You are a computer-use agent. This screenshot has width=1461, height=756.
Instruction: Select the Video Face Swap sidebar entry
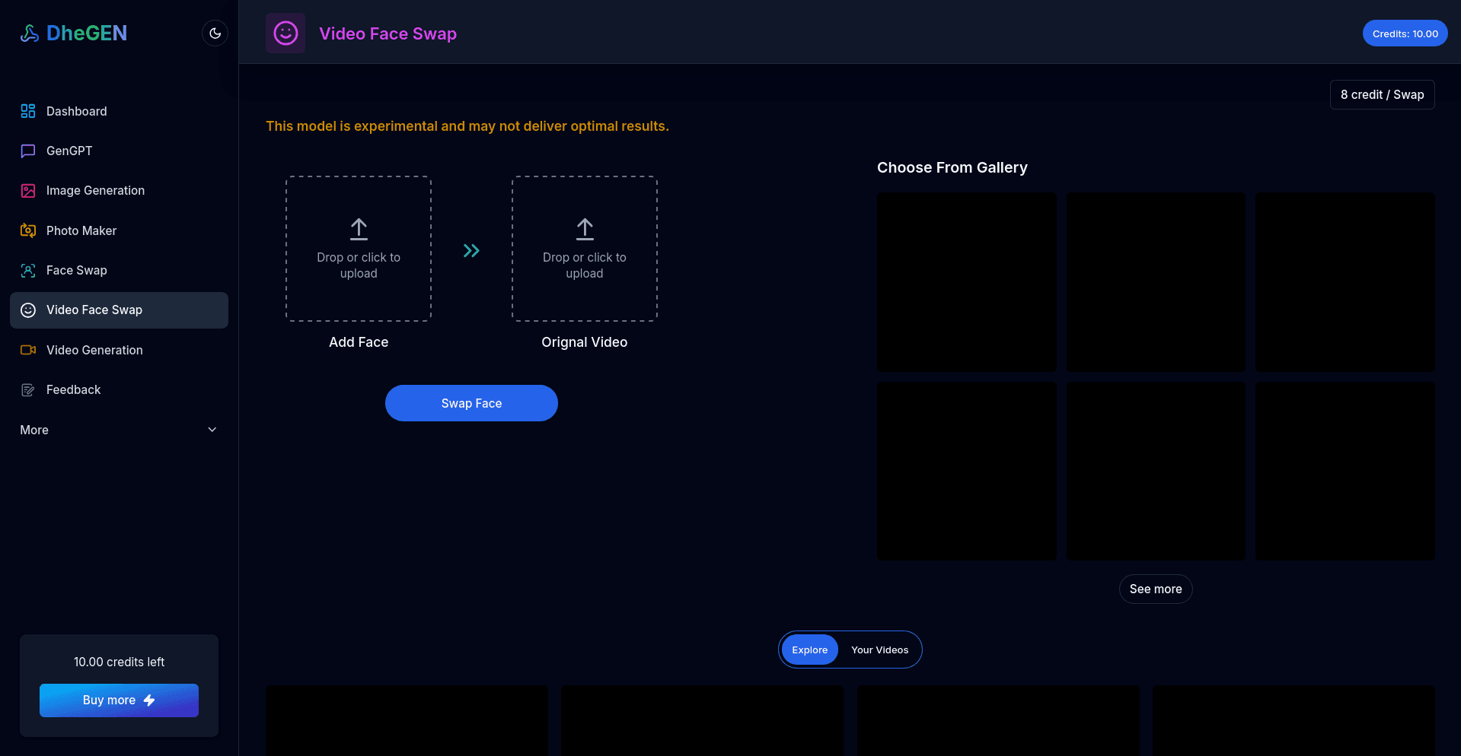pyautogui.click(x=94, y=310)
